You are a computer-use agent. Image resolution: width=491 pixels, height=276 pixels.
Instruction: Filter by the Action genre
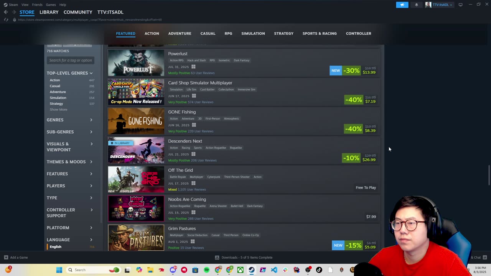coord(55,80)
